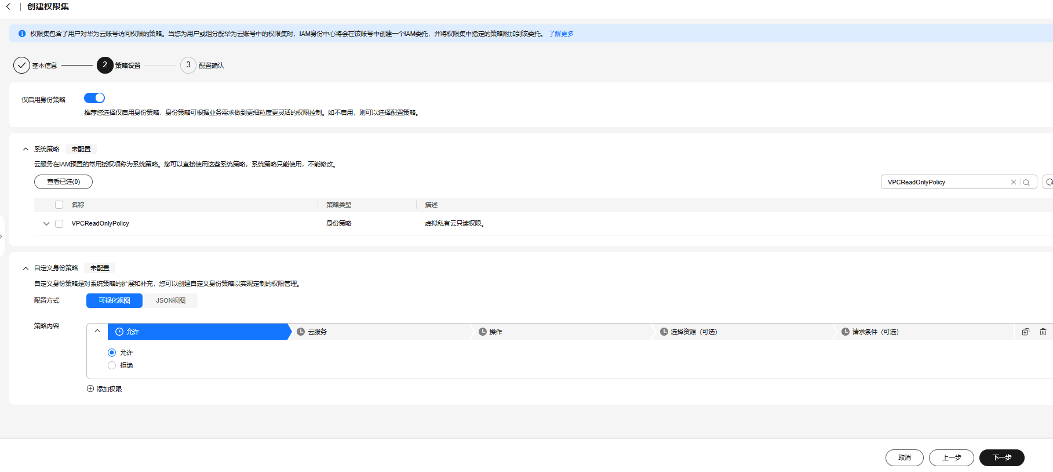Switch to the JSON视图 tab
Image resolution: width=1053 pixels, height=472 pixels.
(x=170, y=300)
